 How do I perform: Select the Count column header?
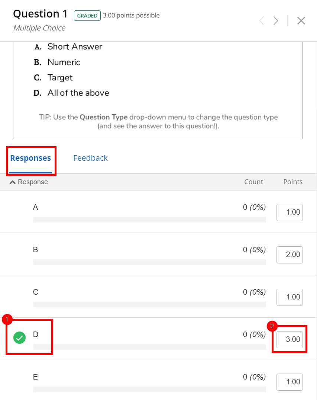tap(253, 182)
